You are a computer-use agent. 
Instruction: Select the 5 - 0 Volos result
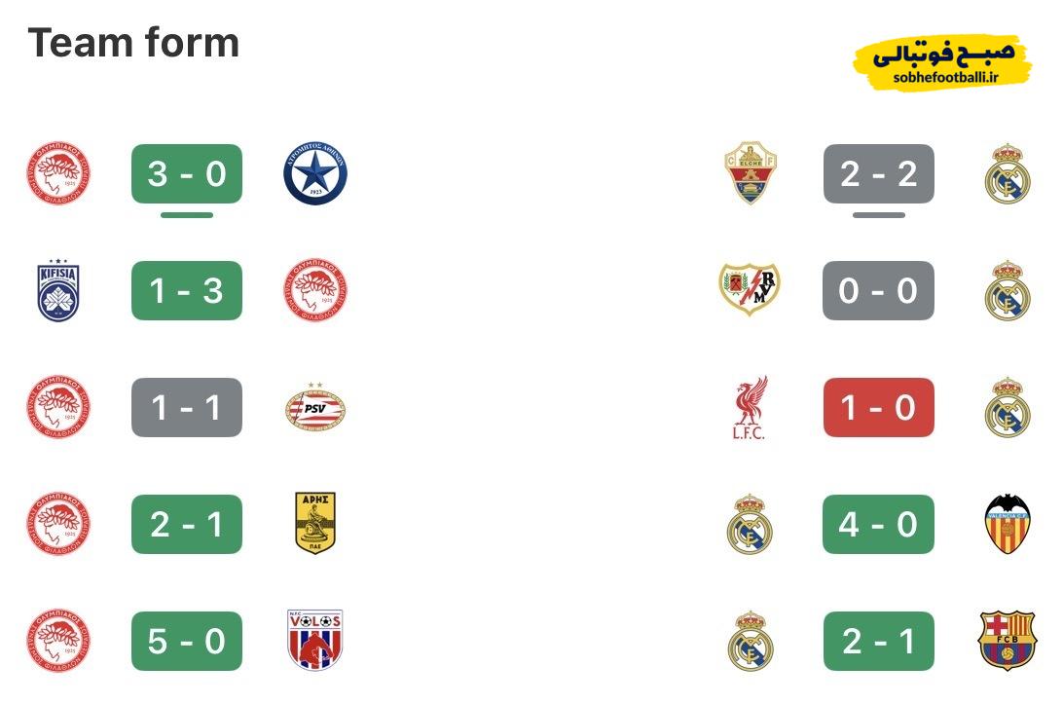(187, 641)
